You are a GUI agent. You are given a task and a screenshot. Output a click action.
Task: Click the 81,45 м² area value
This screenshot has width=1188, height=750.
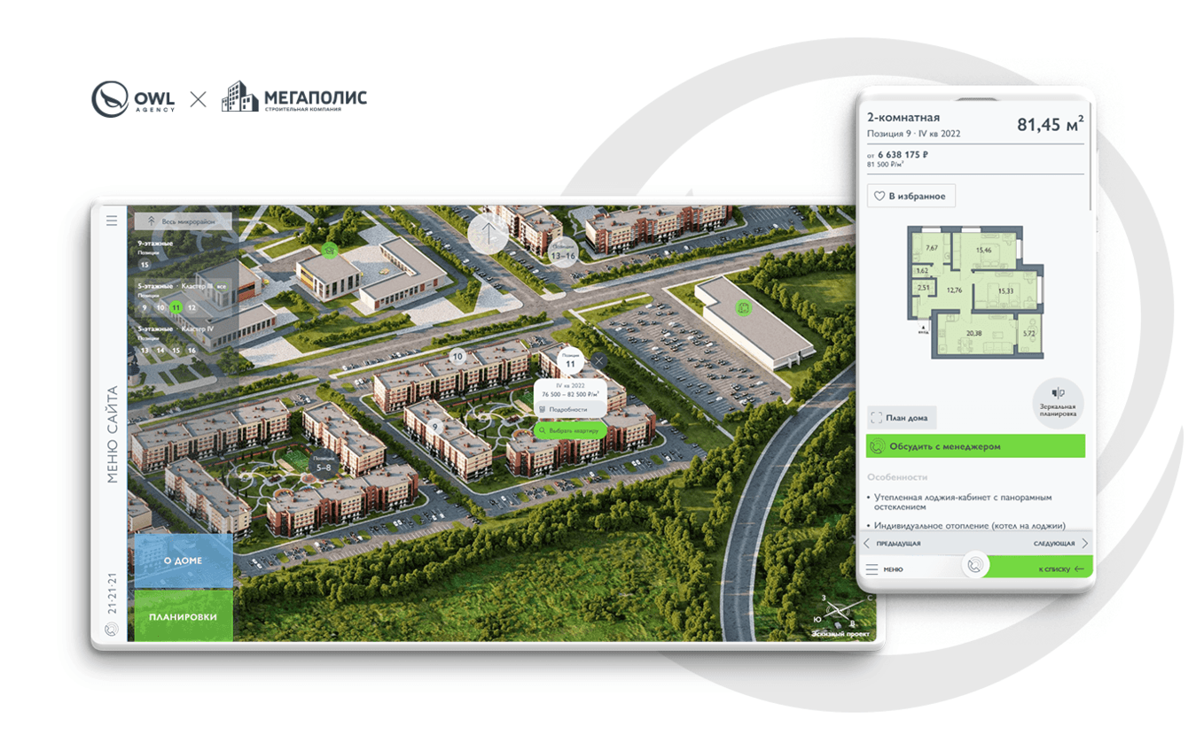tap(1051, 125)
